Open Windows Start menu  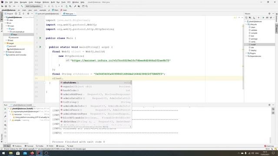tap(3, 153)
